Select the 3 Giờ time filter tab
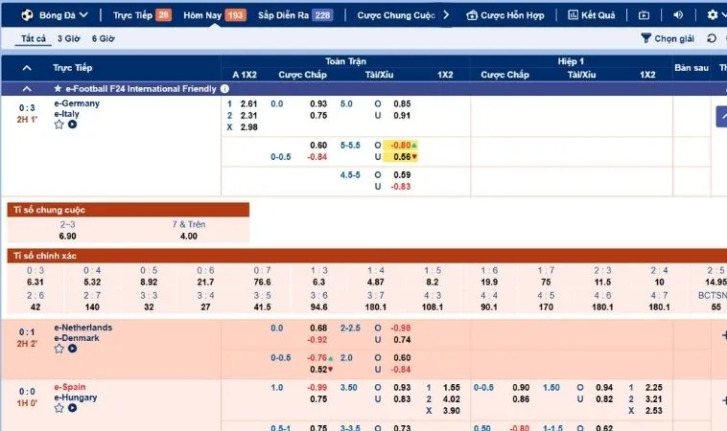Viewport: 727px width, 431px height. point(68,38)
